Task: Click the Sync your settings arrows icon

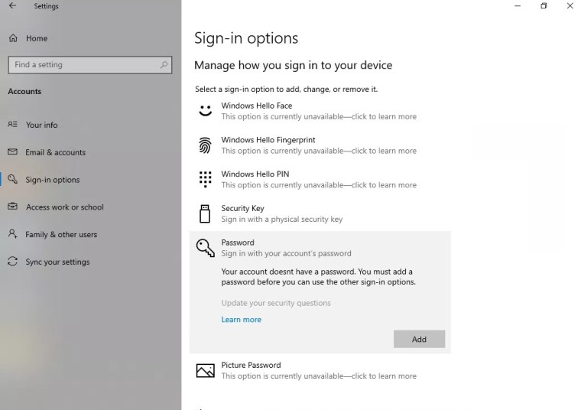Action: click(12, 262)
